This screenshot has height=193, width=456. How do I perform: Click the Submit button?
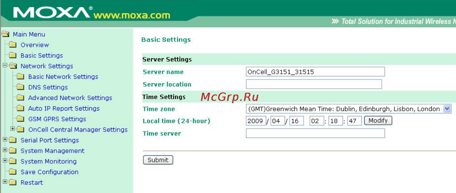(x=158, y=160)
